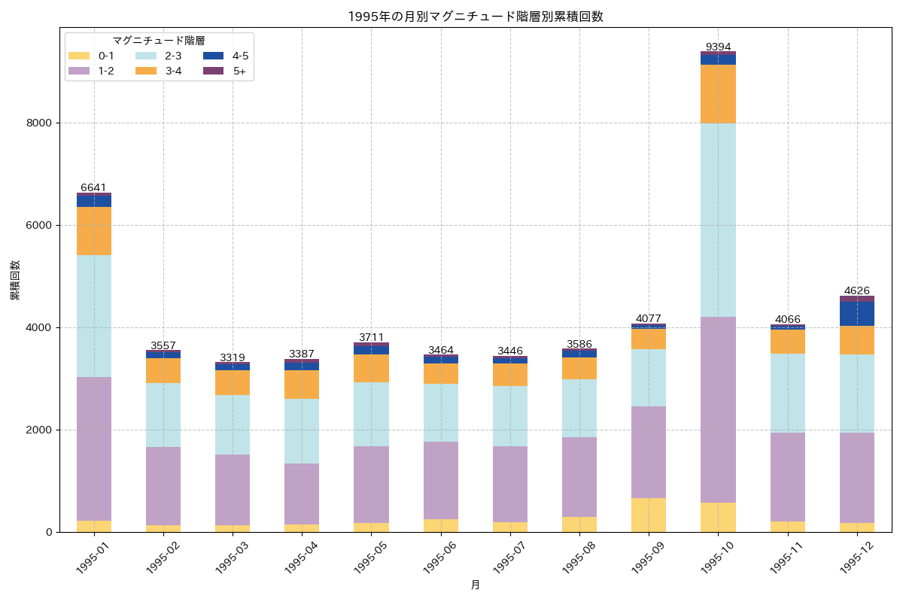Click the 1-2 purple legend swatch
This screenshot has height=602, width=903.
point(79,71)
